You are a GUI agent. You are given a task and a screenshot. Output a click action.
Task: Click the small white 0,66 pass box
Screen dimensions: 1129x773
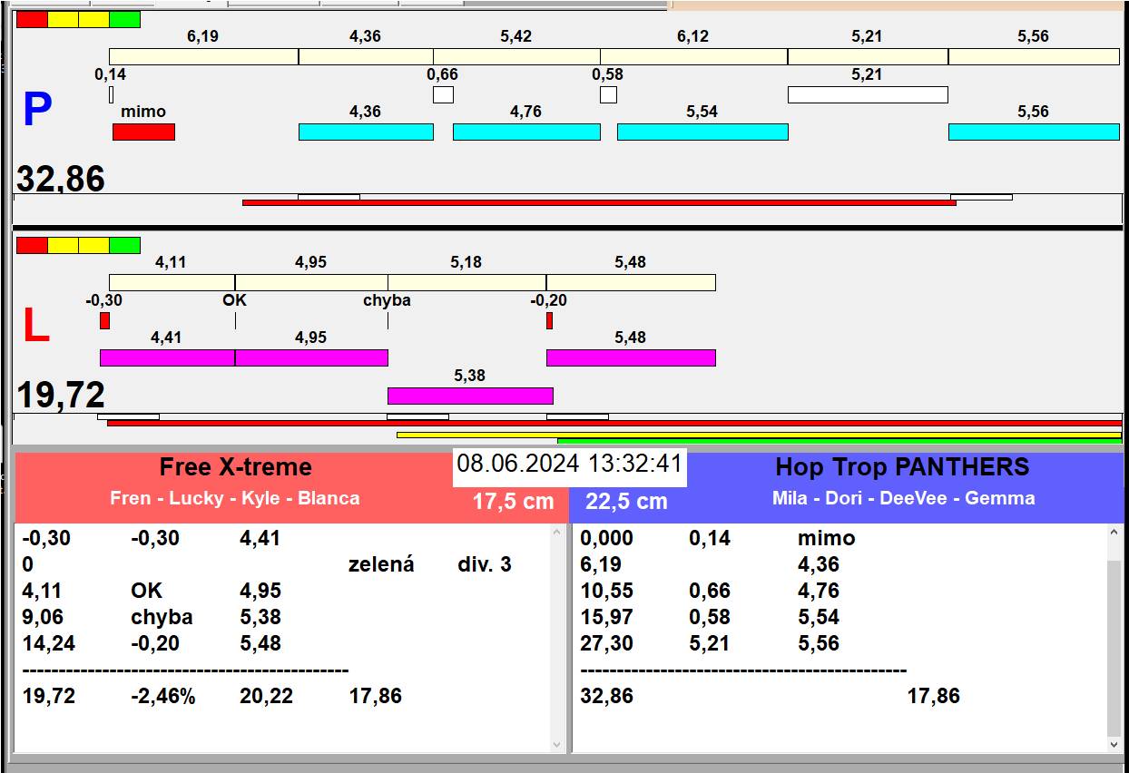pyautogui.click(x=443, y=94)
